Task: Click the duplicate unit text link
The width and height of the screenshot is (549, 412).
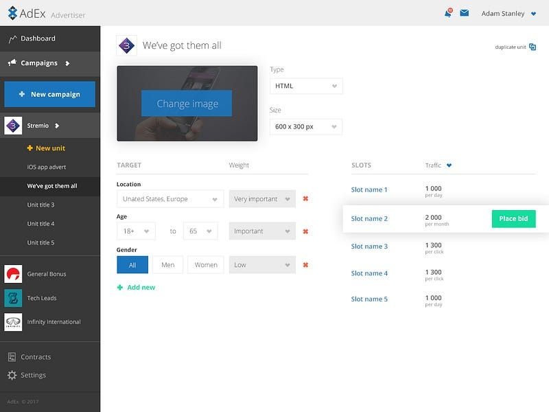Action: coord(510,47)
